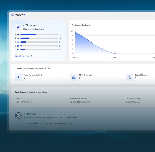This screenshot has width=155, height=152.
Task: Click the 5-star rating progress bar
Action: click(x=39, y=35)
